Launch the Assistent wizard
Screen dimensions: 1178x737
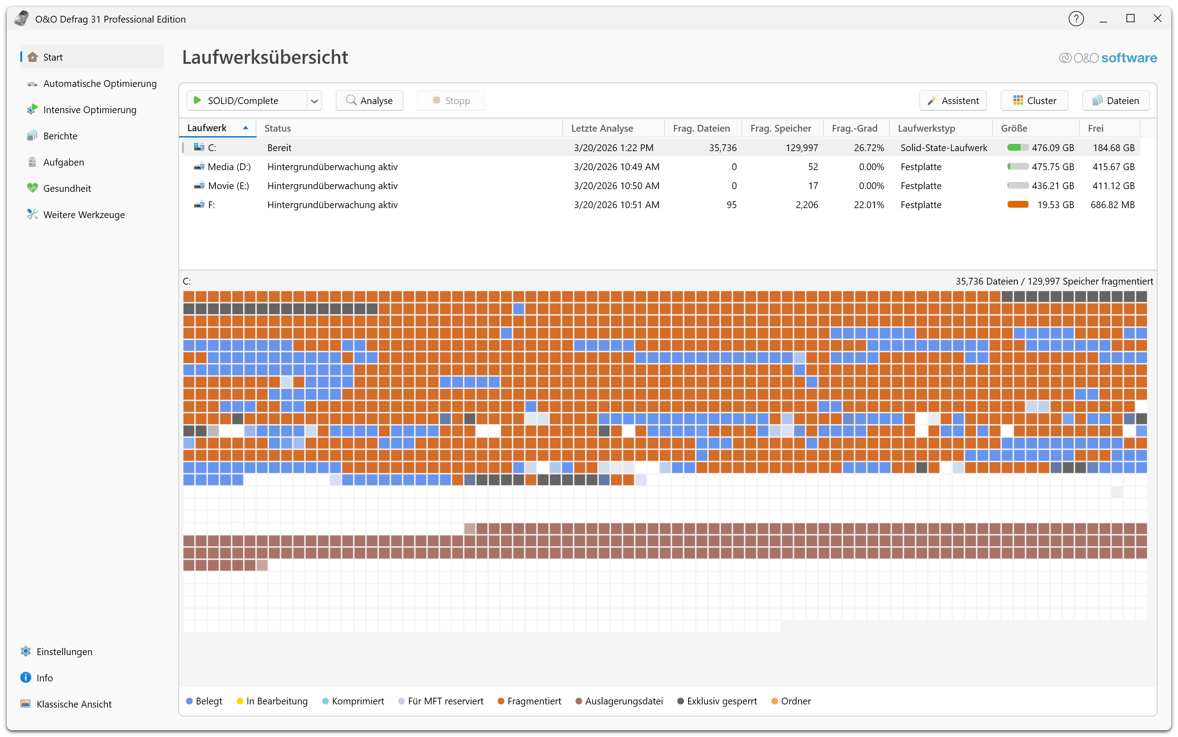[953, 101]
